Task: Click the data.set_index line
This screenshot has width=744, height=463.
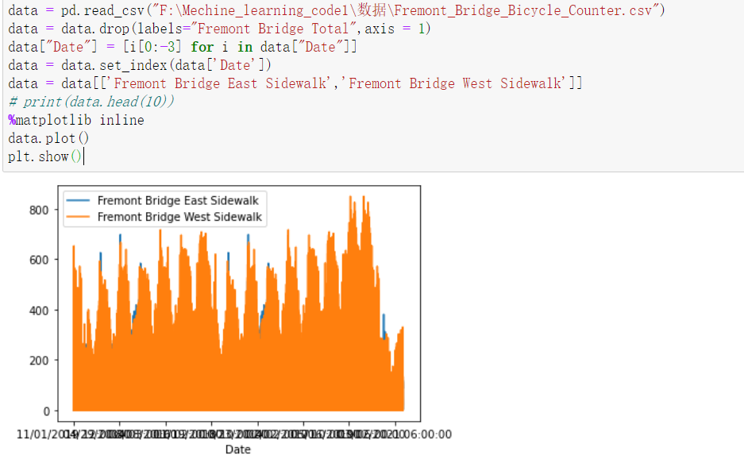Action: tap(140, 65)
